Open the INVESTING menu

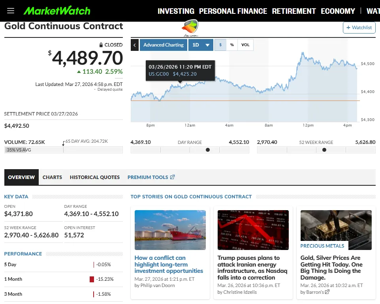176,11
